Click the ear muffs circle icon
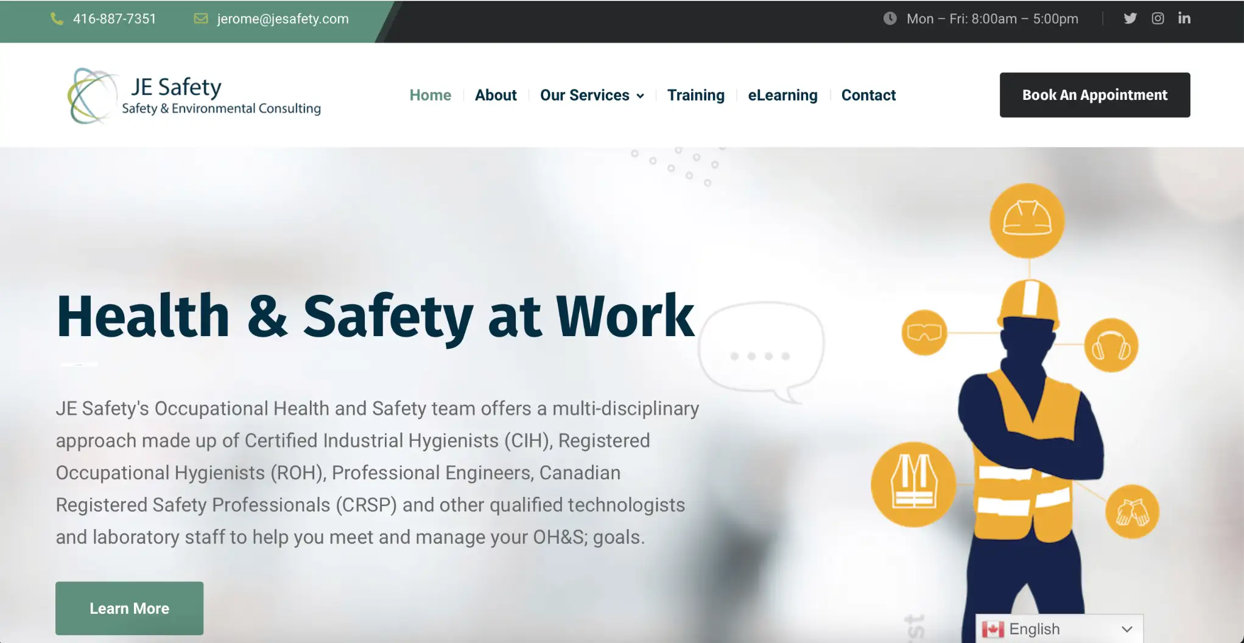The image size is (1244, 643). point(1111,346)
